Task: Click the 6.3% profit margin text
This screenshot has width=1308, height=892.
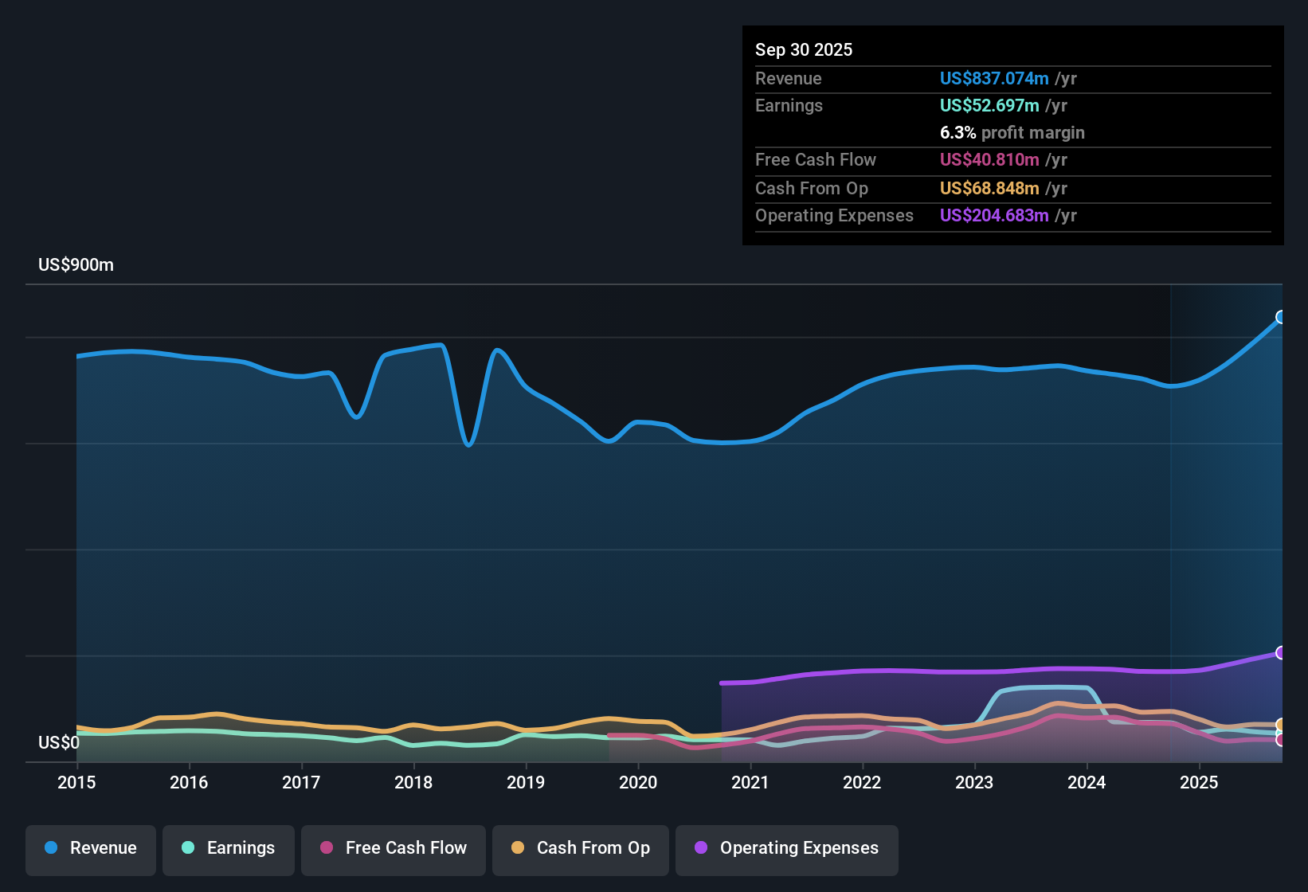Action: [1012, 132]
